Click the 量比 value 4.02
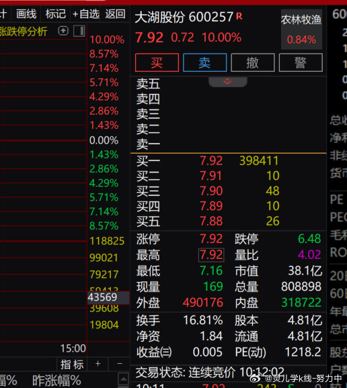The height and width of the screenshot is (388, 347). [x=309, y=255]
